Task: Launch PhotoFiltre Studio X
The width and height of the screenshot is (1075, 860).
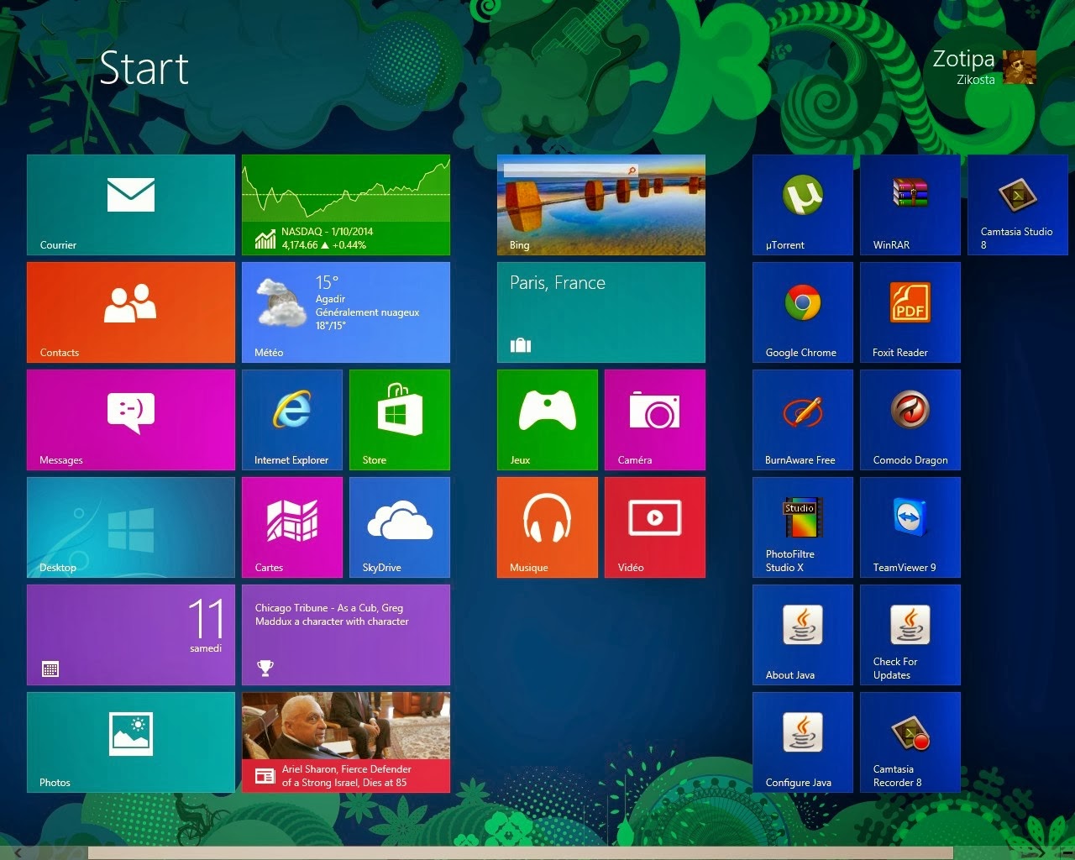Action: point(803,527)
